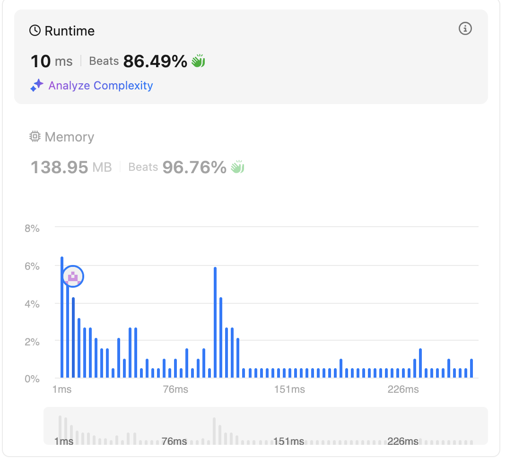Click the 226ms label on the main chart axis
Image resolution: width=506 pixels, height=459 pixels.
pyautogui.click(x=403, y=390)
